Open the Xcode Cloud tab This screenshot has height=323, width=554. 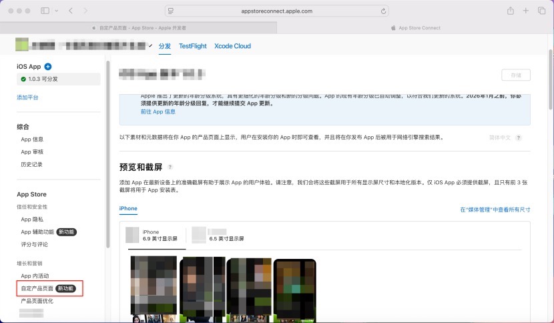point(232,46)
